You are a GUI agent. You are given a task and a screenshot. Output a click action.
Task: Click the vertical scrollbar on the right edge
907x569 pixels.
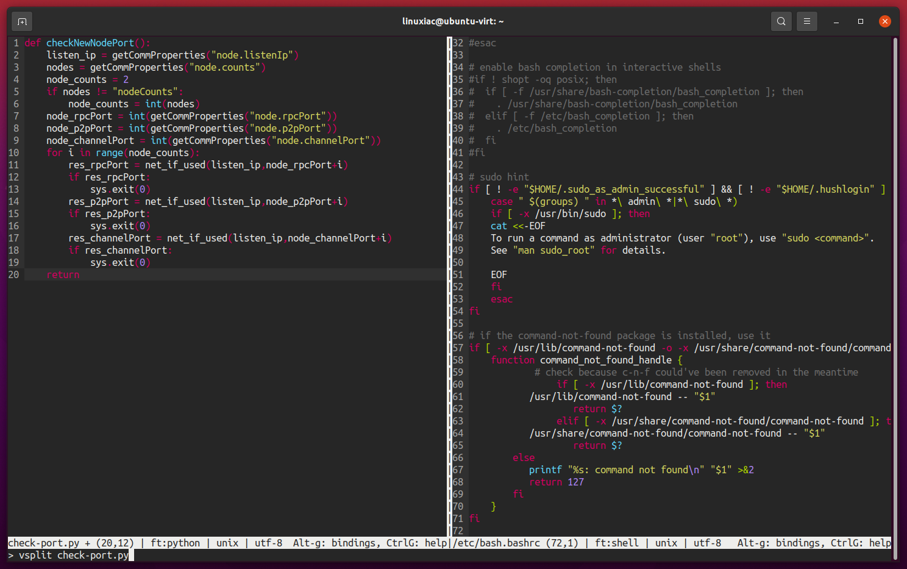pyautogui.click(x=895, y=287)
